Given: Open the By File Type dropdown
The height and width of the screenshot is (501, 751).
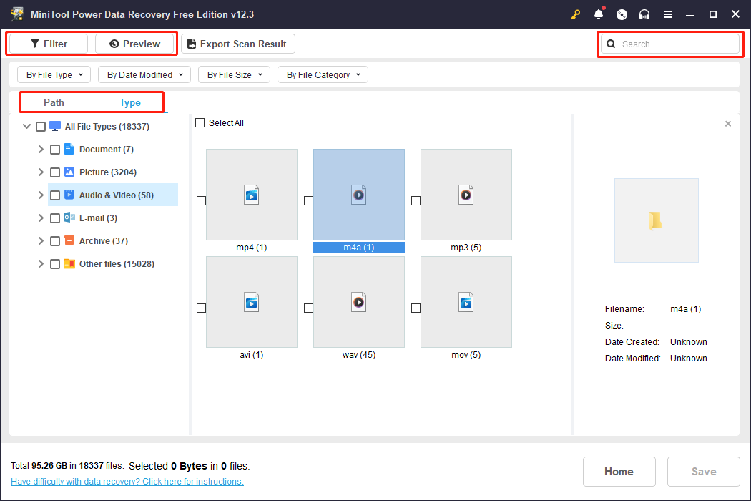Looking at the screenshot, I should point(54,74).
